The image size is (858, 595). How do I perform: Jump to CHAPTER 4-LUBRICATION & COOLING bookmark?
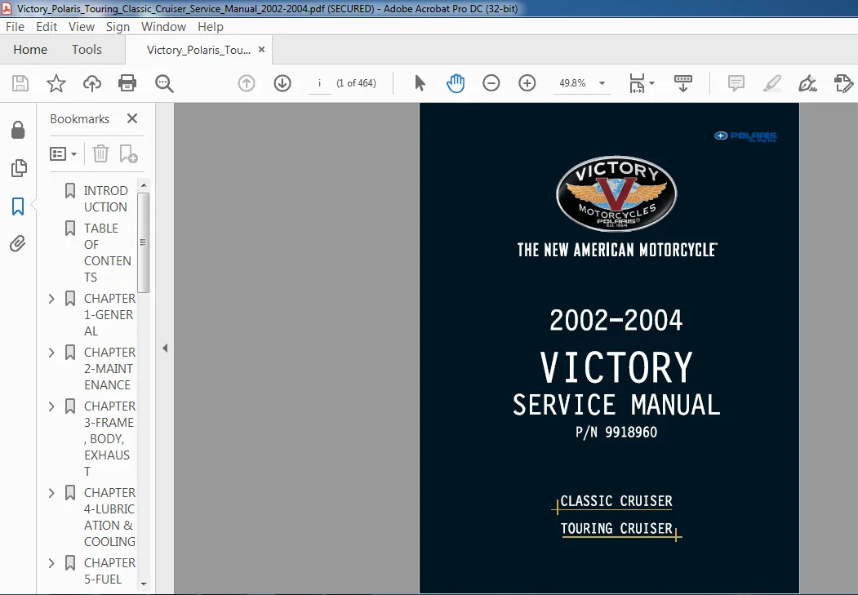pos(109,517)
